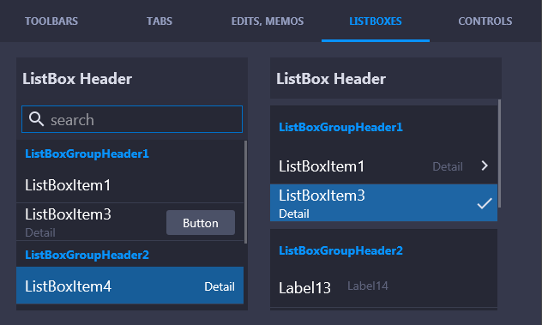Click the left listbox vertical scrollbar
This screenshot has width=542, height=325.
coord(245,192)
